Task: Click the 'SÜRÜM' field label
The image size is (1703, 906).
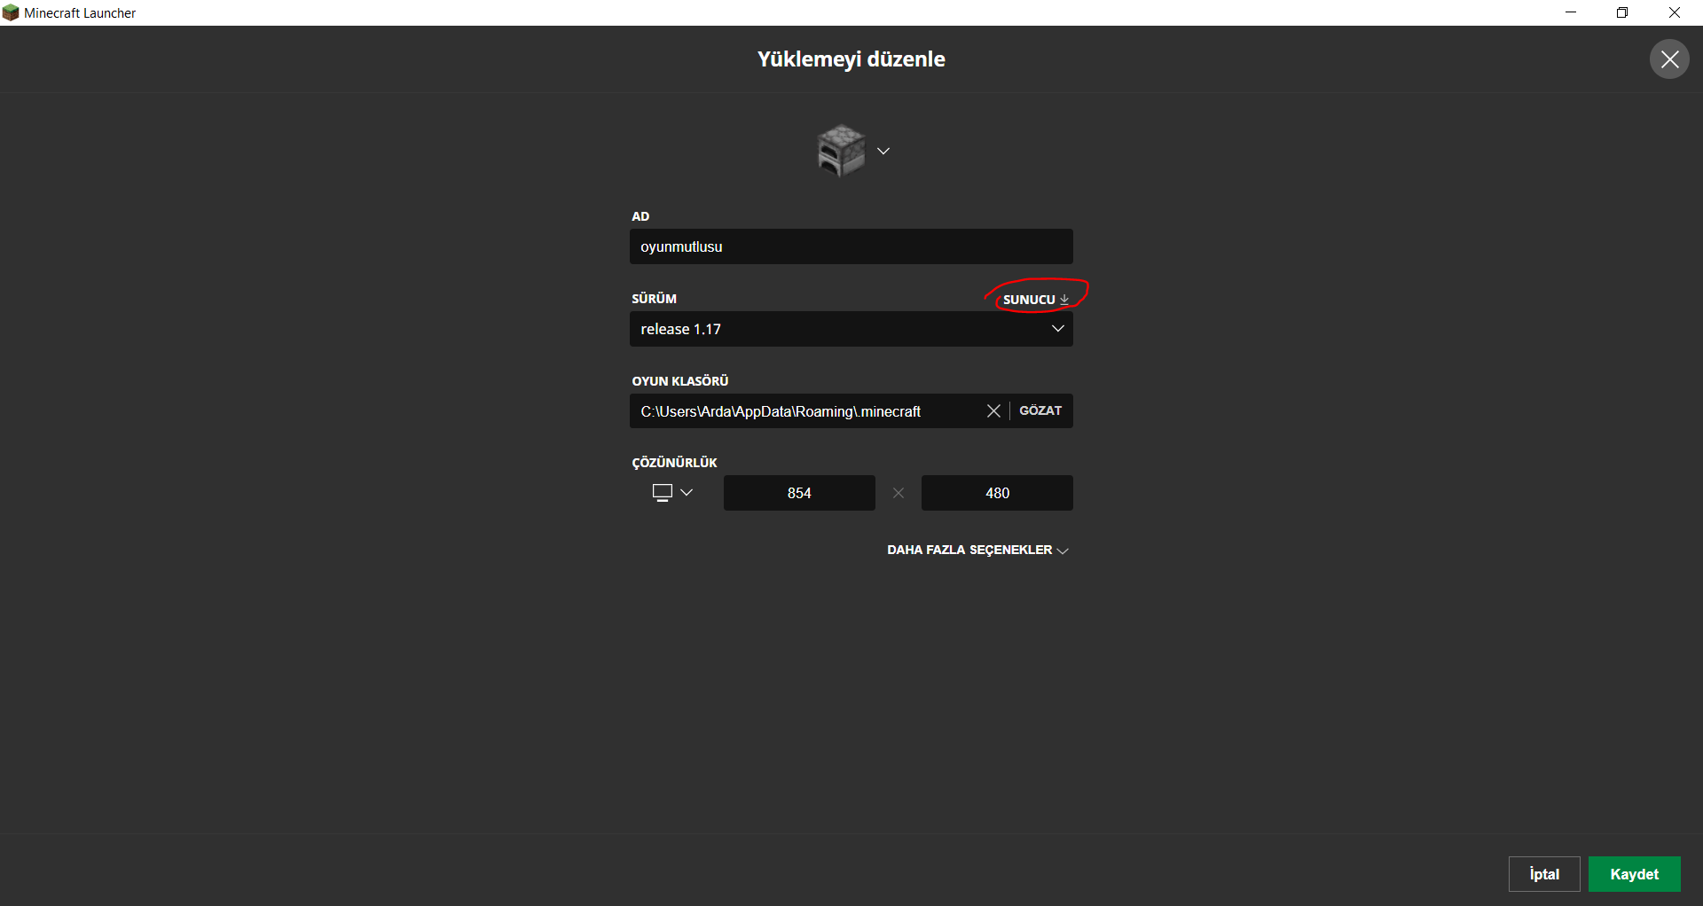Action: click(x=655, y=299)
